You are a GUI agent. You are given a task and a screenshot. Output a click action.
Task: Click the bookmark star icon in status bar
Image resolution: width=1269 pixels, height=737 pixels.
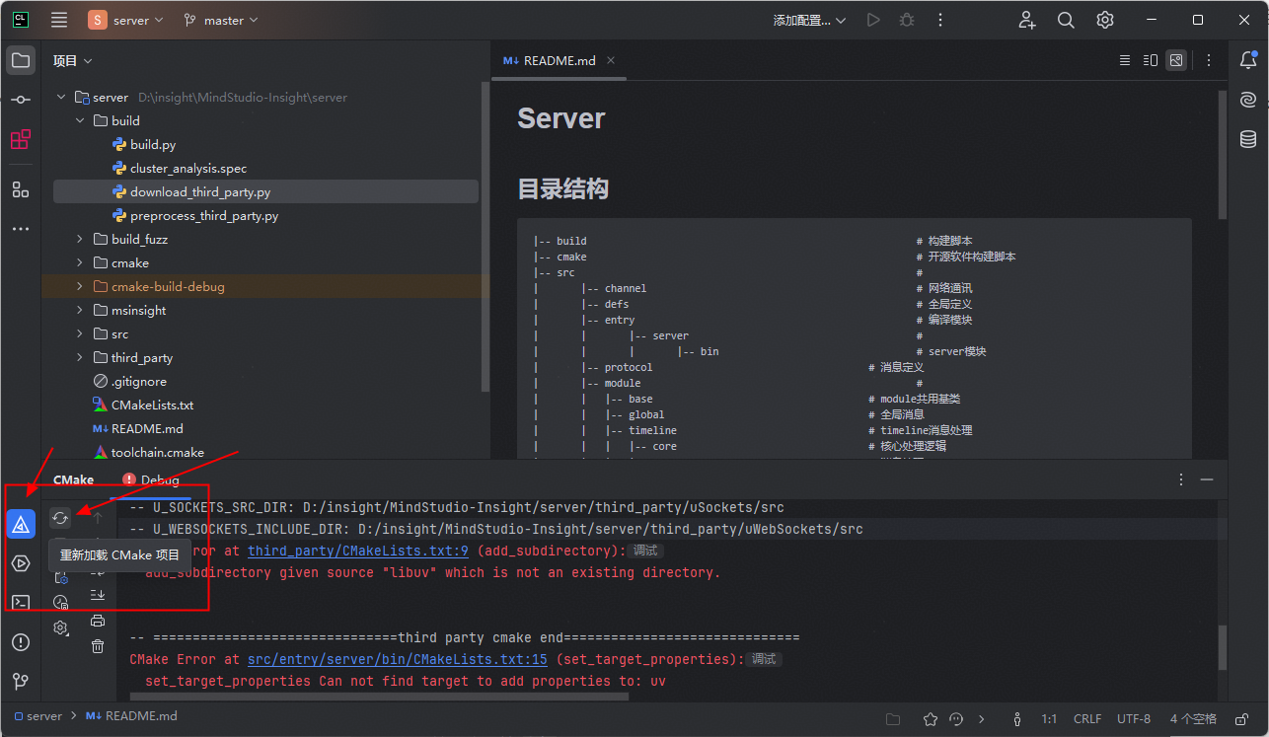tap(930, 718)
